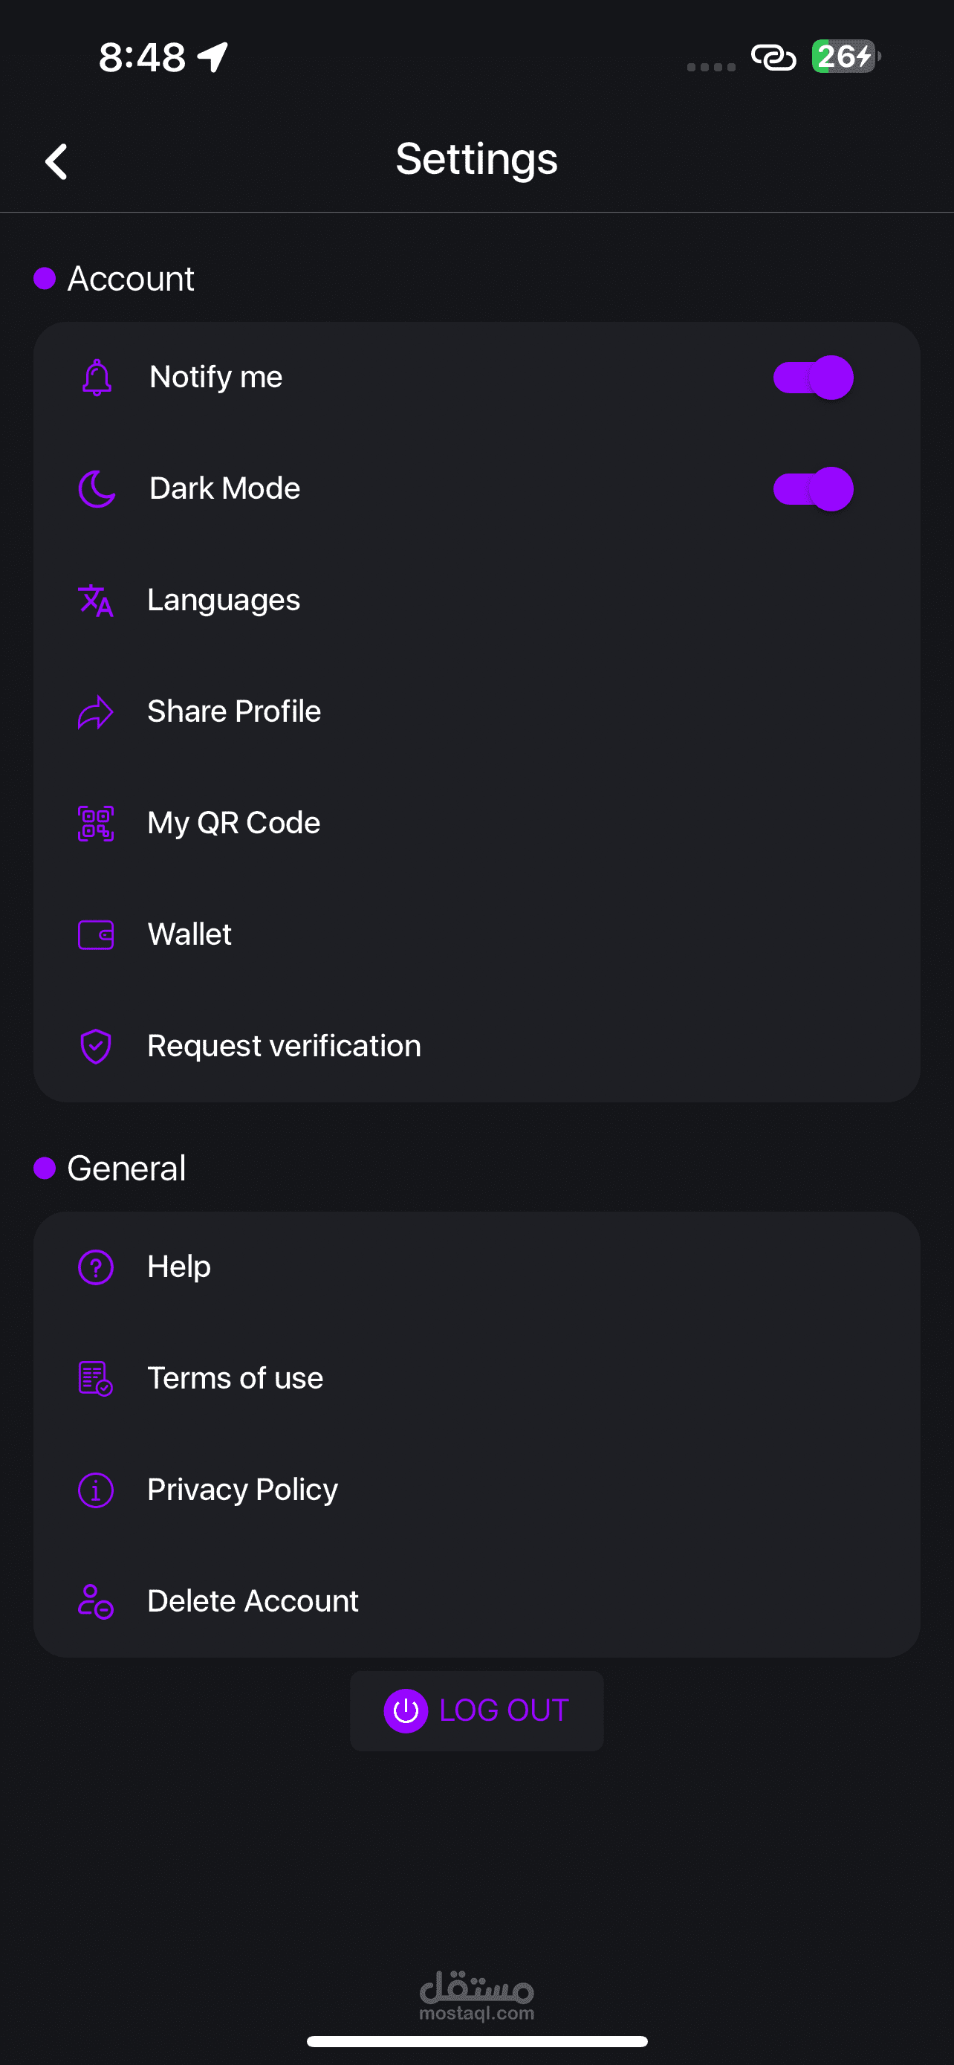The image size is (954, 2065).
Task: Tap the Terms of use document icon
Action: (x=96, y=1379)
